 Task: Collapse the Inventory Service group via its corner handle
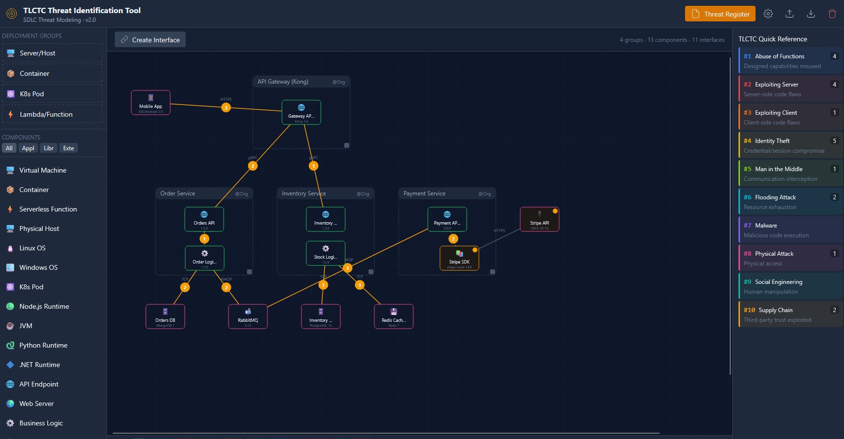pyautogui.click(x=370, y=273)
